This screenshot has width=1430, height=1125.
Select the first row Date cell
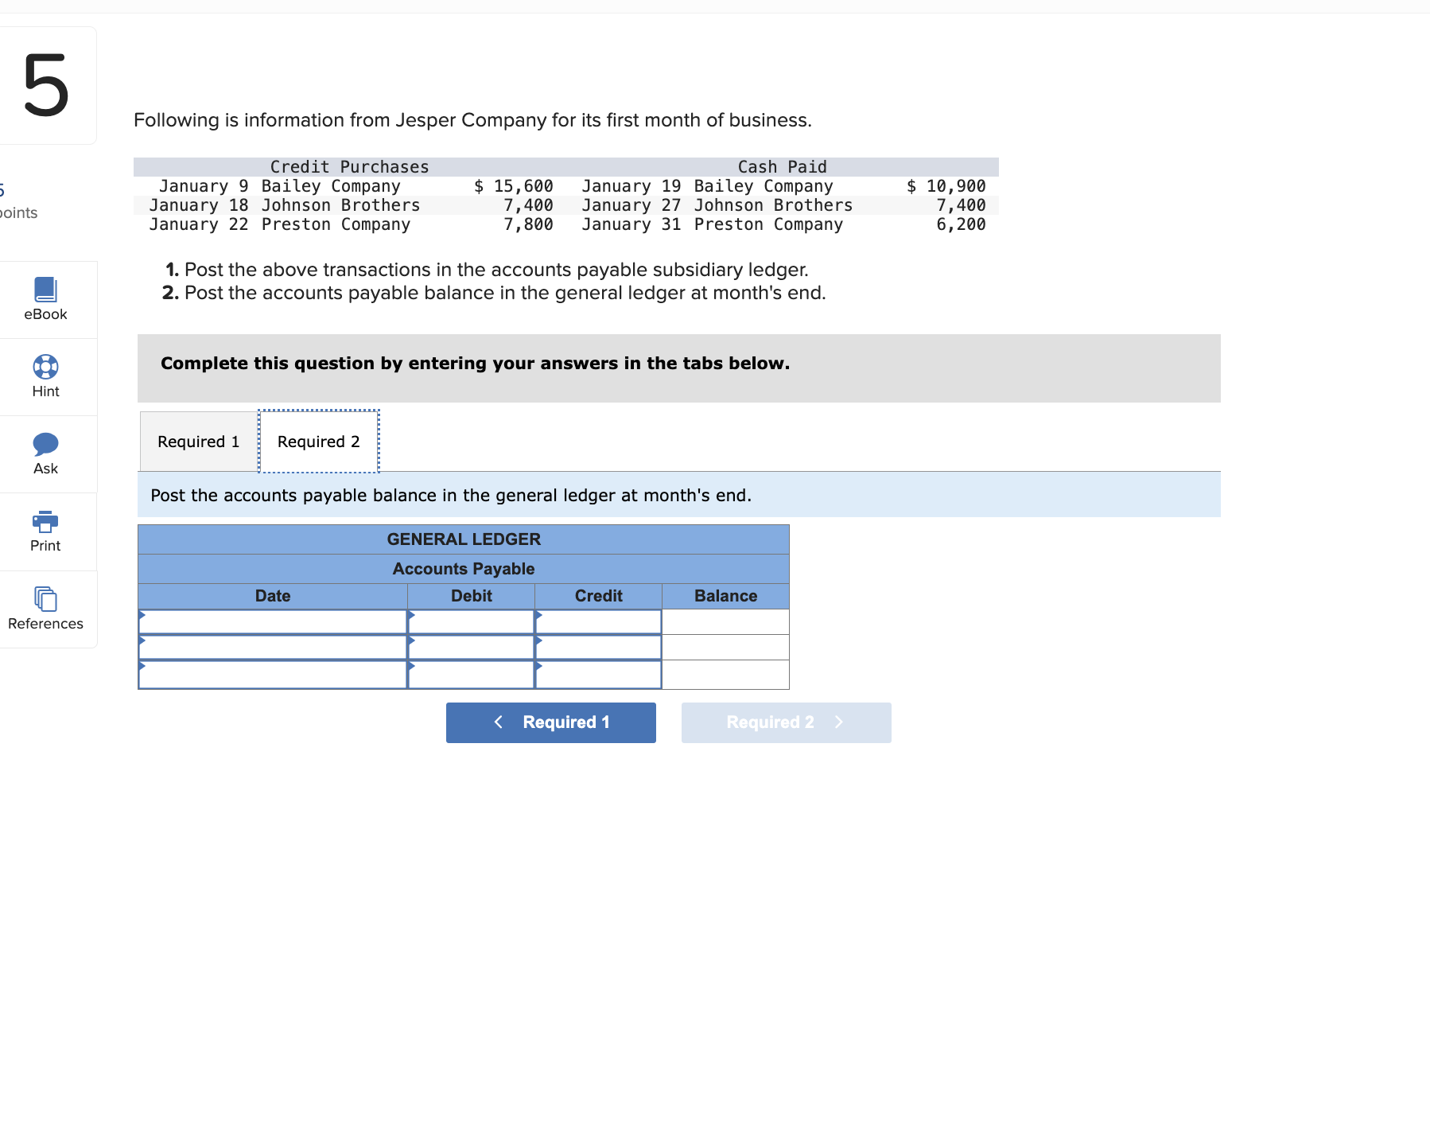click(x=273, y=622)
